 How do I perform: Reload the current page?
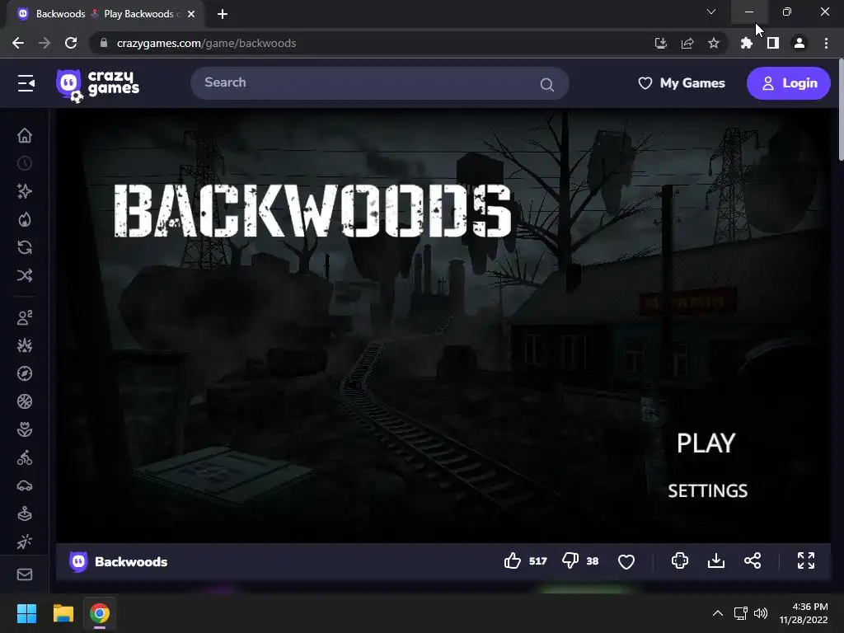(x=71, y=43)
